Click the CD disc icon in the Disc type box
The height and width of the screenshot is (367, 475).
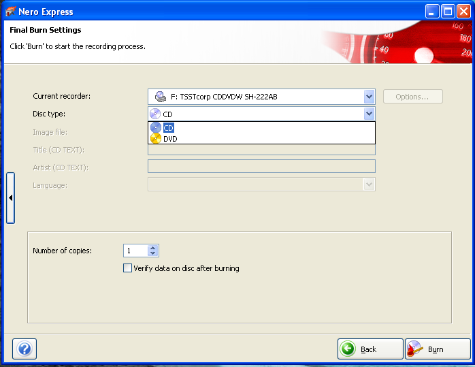155,114
